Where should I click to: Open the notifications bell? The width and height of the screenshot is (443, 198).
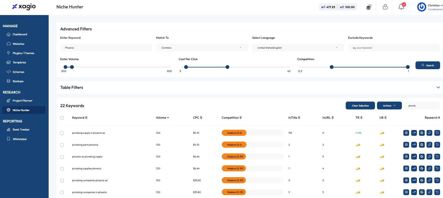click(x=401, y=7)
